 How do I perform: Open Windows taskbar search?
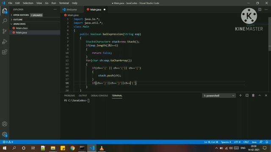click(x=14, y=148)
